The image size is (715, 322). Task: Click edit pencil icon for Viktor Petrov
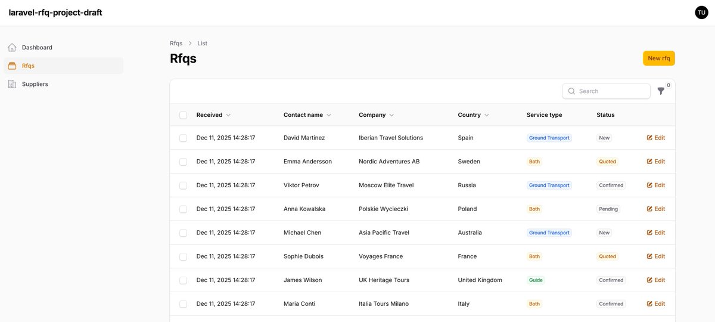[649, 185]
